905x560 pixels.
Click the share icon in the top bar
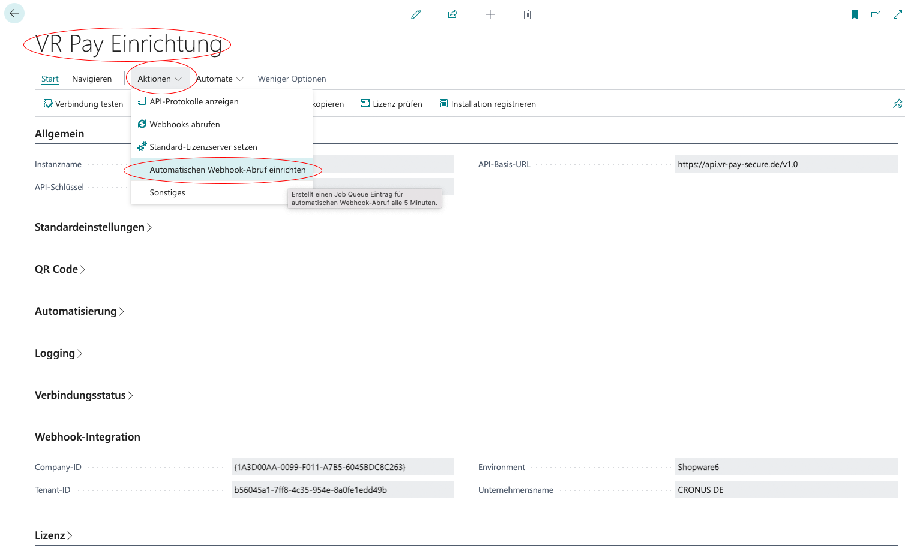tap(453, 14)
